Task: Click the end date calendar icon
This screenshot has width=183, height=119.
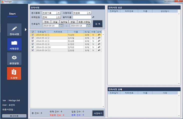Action: pyautogui.click(x=88, y=26)
